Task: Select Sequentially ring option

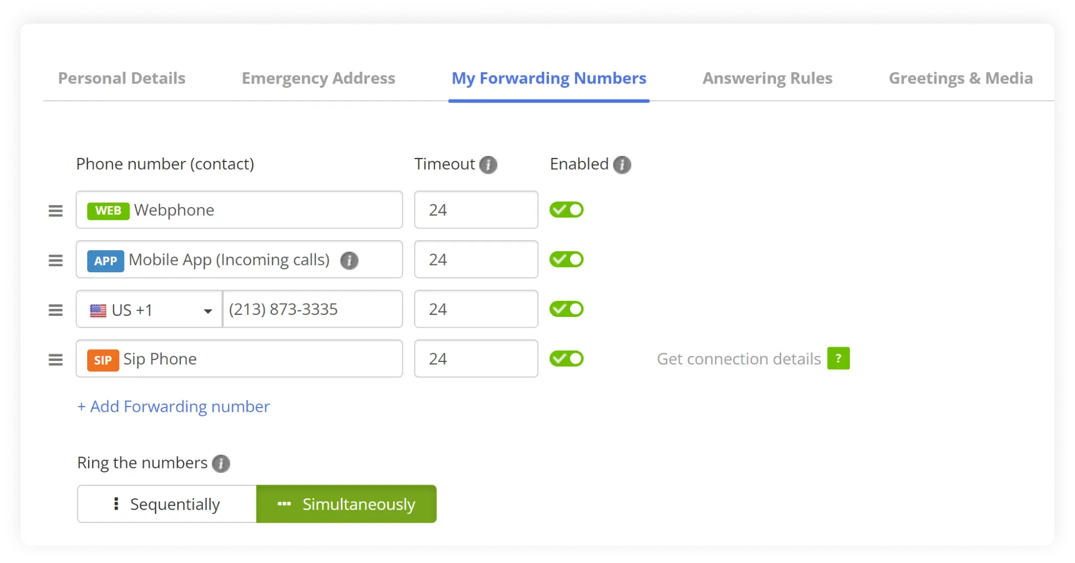Action: (167, 504)
